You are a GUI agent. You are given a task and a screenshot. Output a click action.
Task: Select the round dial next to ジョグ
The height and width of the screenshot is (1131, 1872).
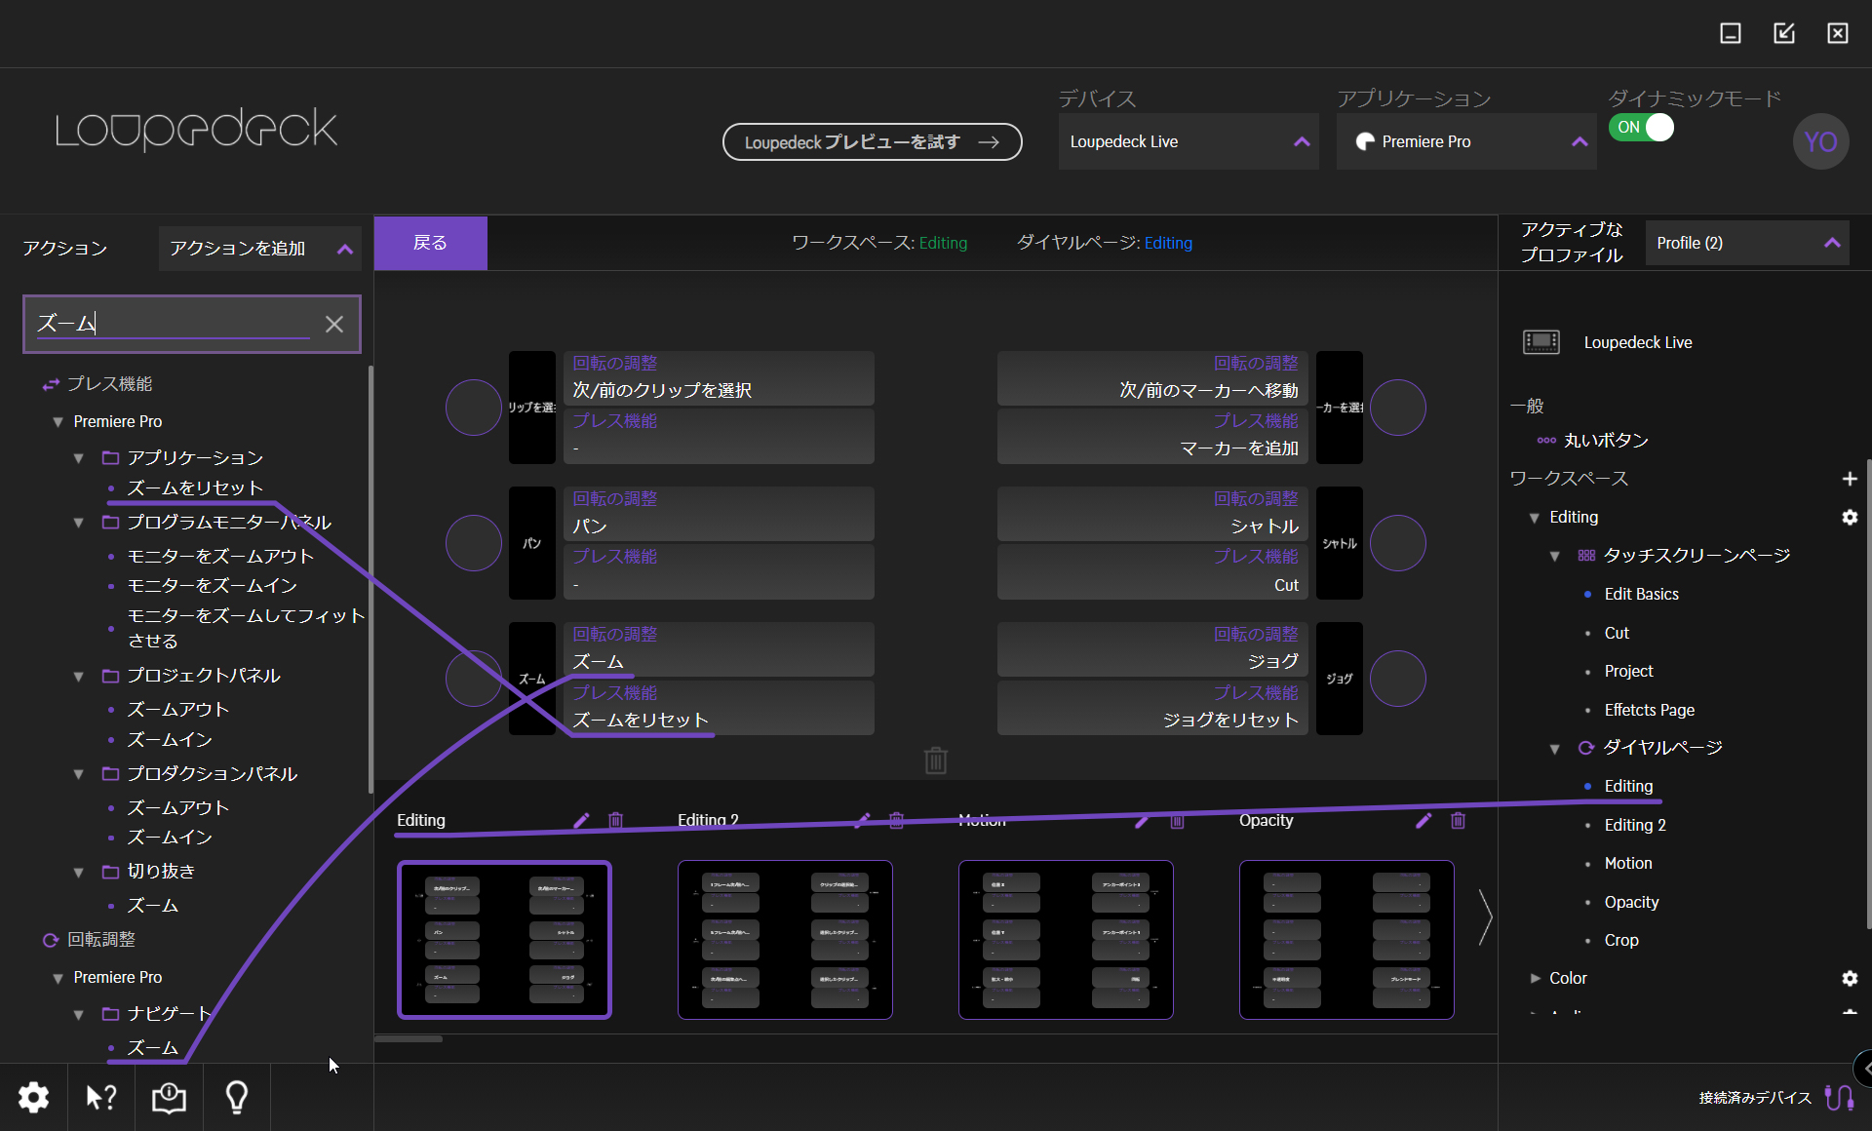click(x=1397, y=679)
